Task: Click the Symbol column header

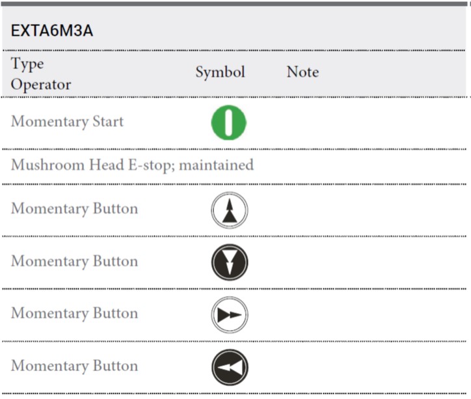Action: (x=220, y=72)
